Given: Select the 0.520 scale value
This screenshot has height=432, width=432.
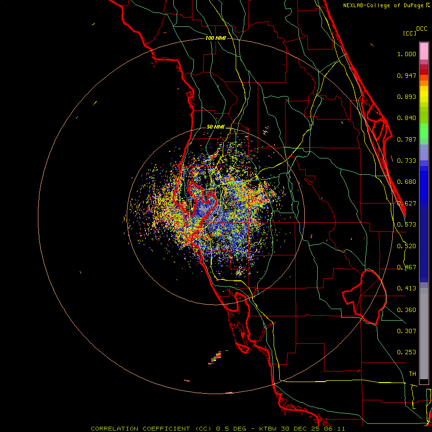Looking at the screenshot, I should [x=407, y=246].
